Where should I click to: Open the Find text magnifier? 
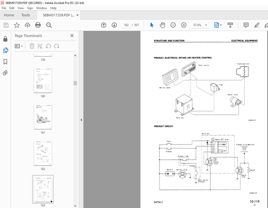[49, 25]
